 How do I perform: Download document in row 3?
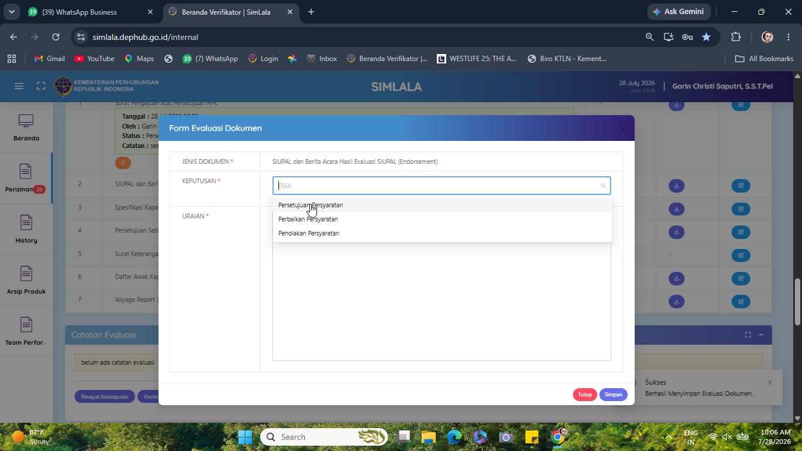(x=676, y=209)
